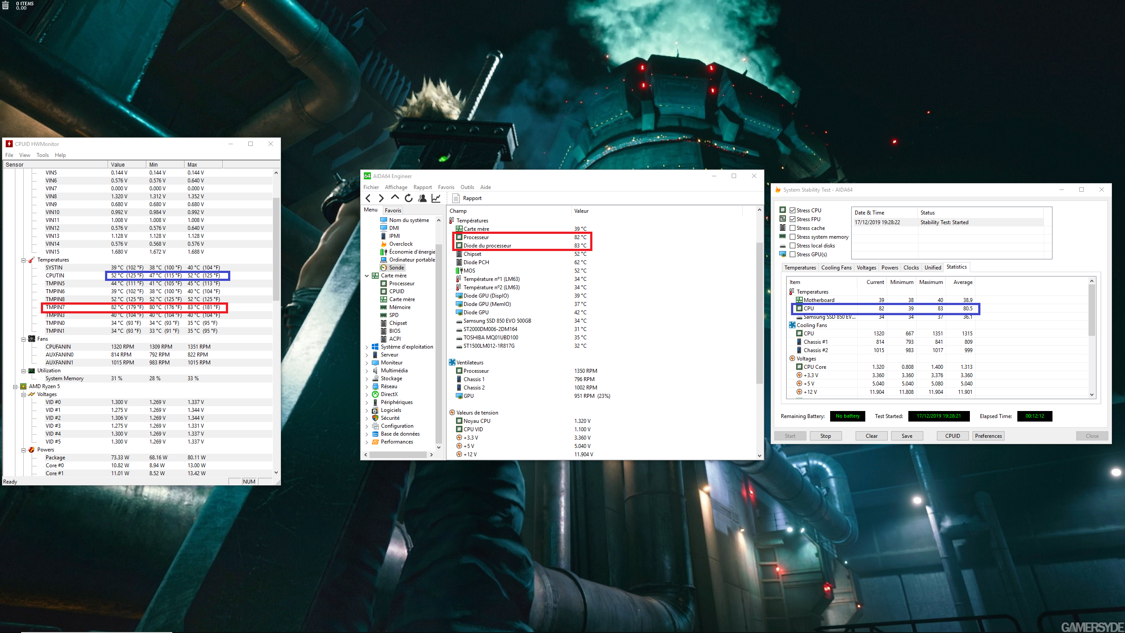Click the Stress CPU chip icon
Viewport: 1125px width, 633px height.
[x=783, y=210]
